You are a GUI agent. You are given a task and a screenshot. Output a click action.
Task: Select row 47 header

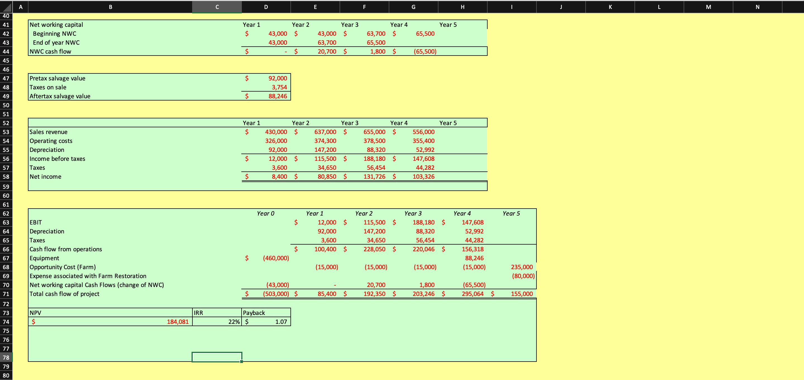pos(6,78)
